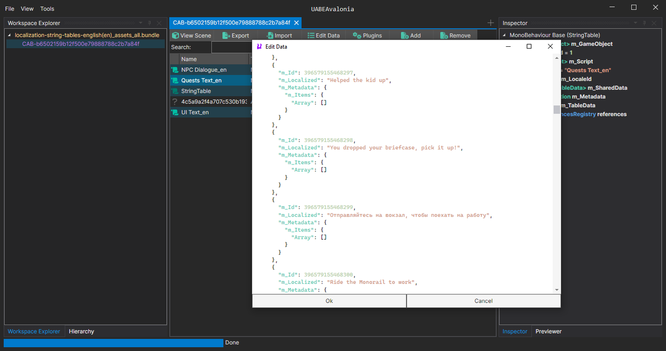
Task: Click the "You dropped your briefcase" string
Action: click(x=394, y=148)
